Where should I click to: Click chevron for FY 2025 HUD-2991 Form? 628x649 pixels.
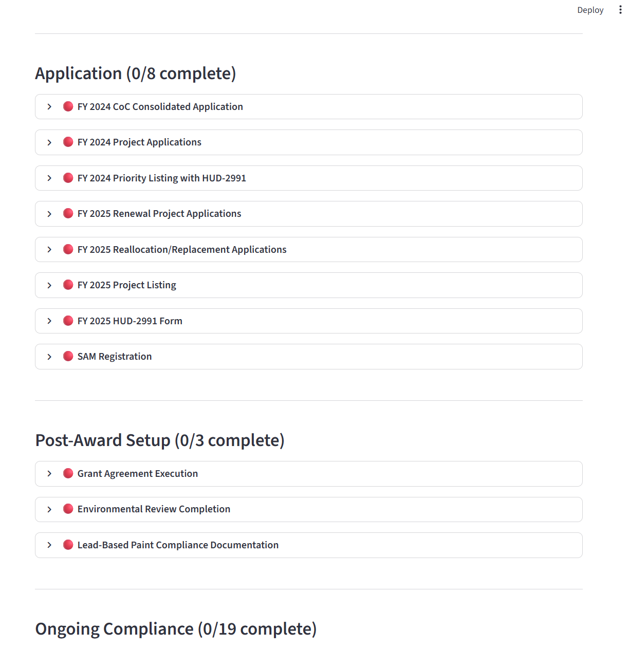tap(49, 321)
